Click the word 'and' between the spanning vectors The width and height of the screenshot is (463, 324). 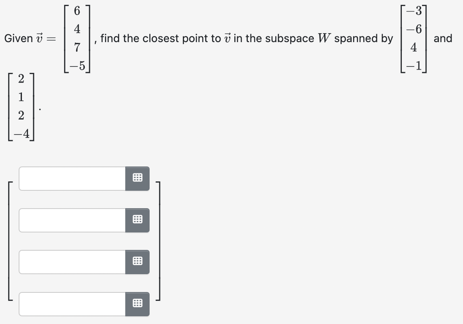443,39
